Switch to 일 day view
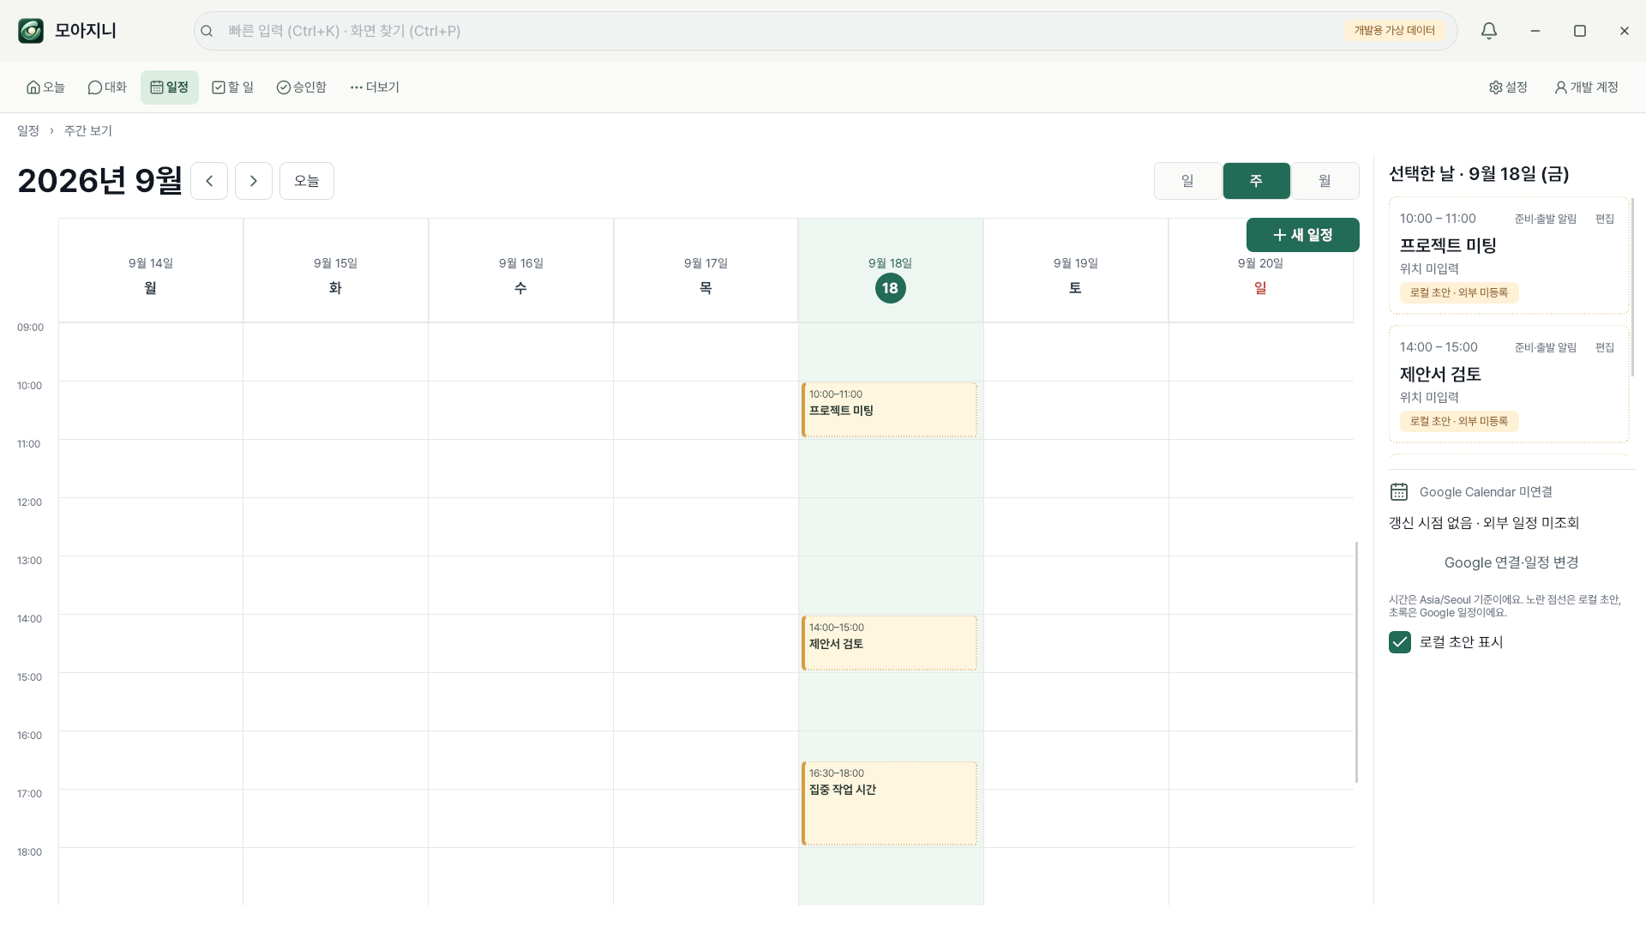 coord(1187,181)
